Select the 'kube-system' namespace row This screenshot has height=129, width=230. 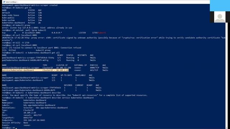22,20
